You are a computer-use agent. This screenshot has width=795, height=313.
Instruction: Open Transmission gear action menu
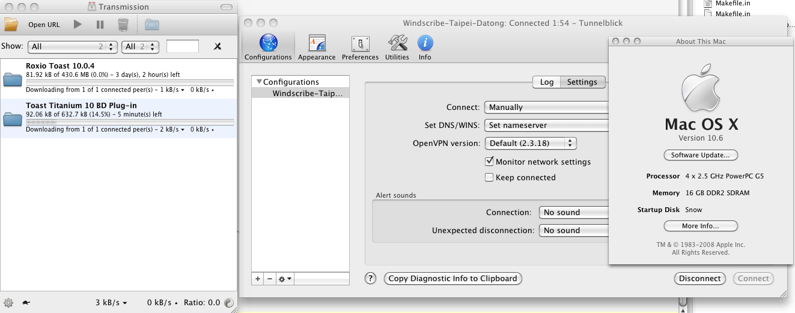coord(8,303)
